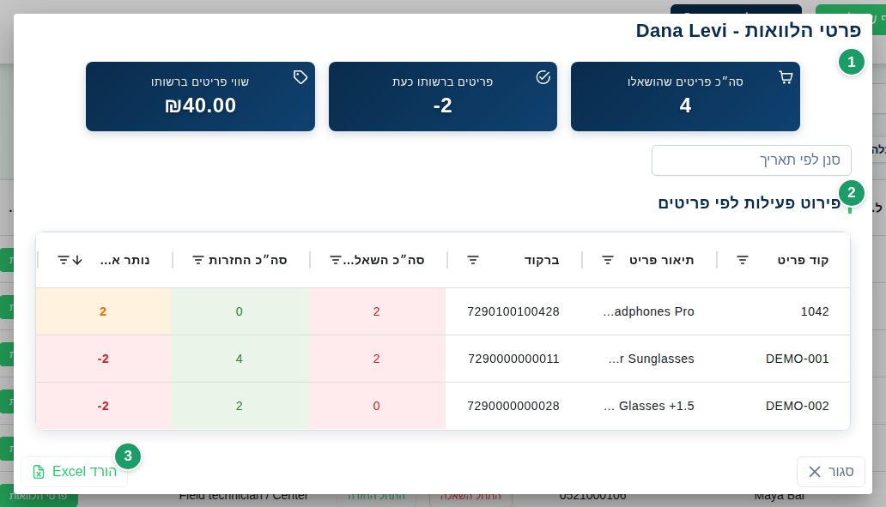This screenshot has height=507, width=886.
Task: Click returns value 2 in DEMO-002 row
Action: (239, 406)
